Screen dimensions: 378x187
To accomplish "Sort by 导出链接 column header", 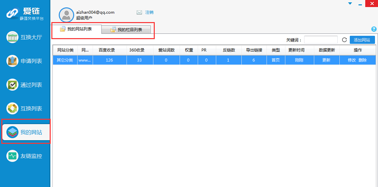I will pyautogui.click(x=254, y=50).
